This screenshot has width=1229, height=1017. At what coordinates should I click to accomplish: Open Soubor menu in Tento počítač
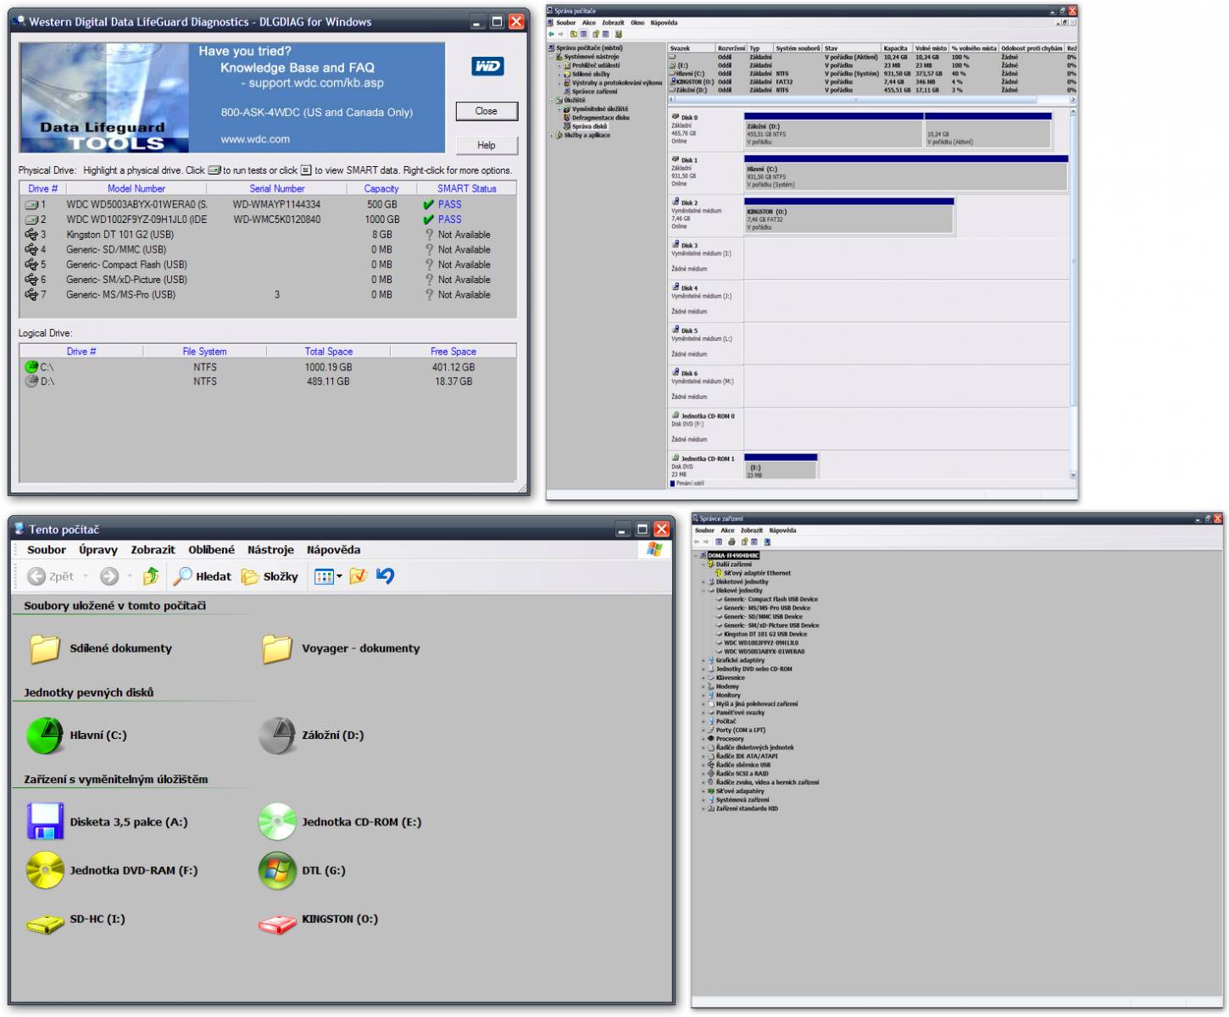47,550
